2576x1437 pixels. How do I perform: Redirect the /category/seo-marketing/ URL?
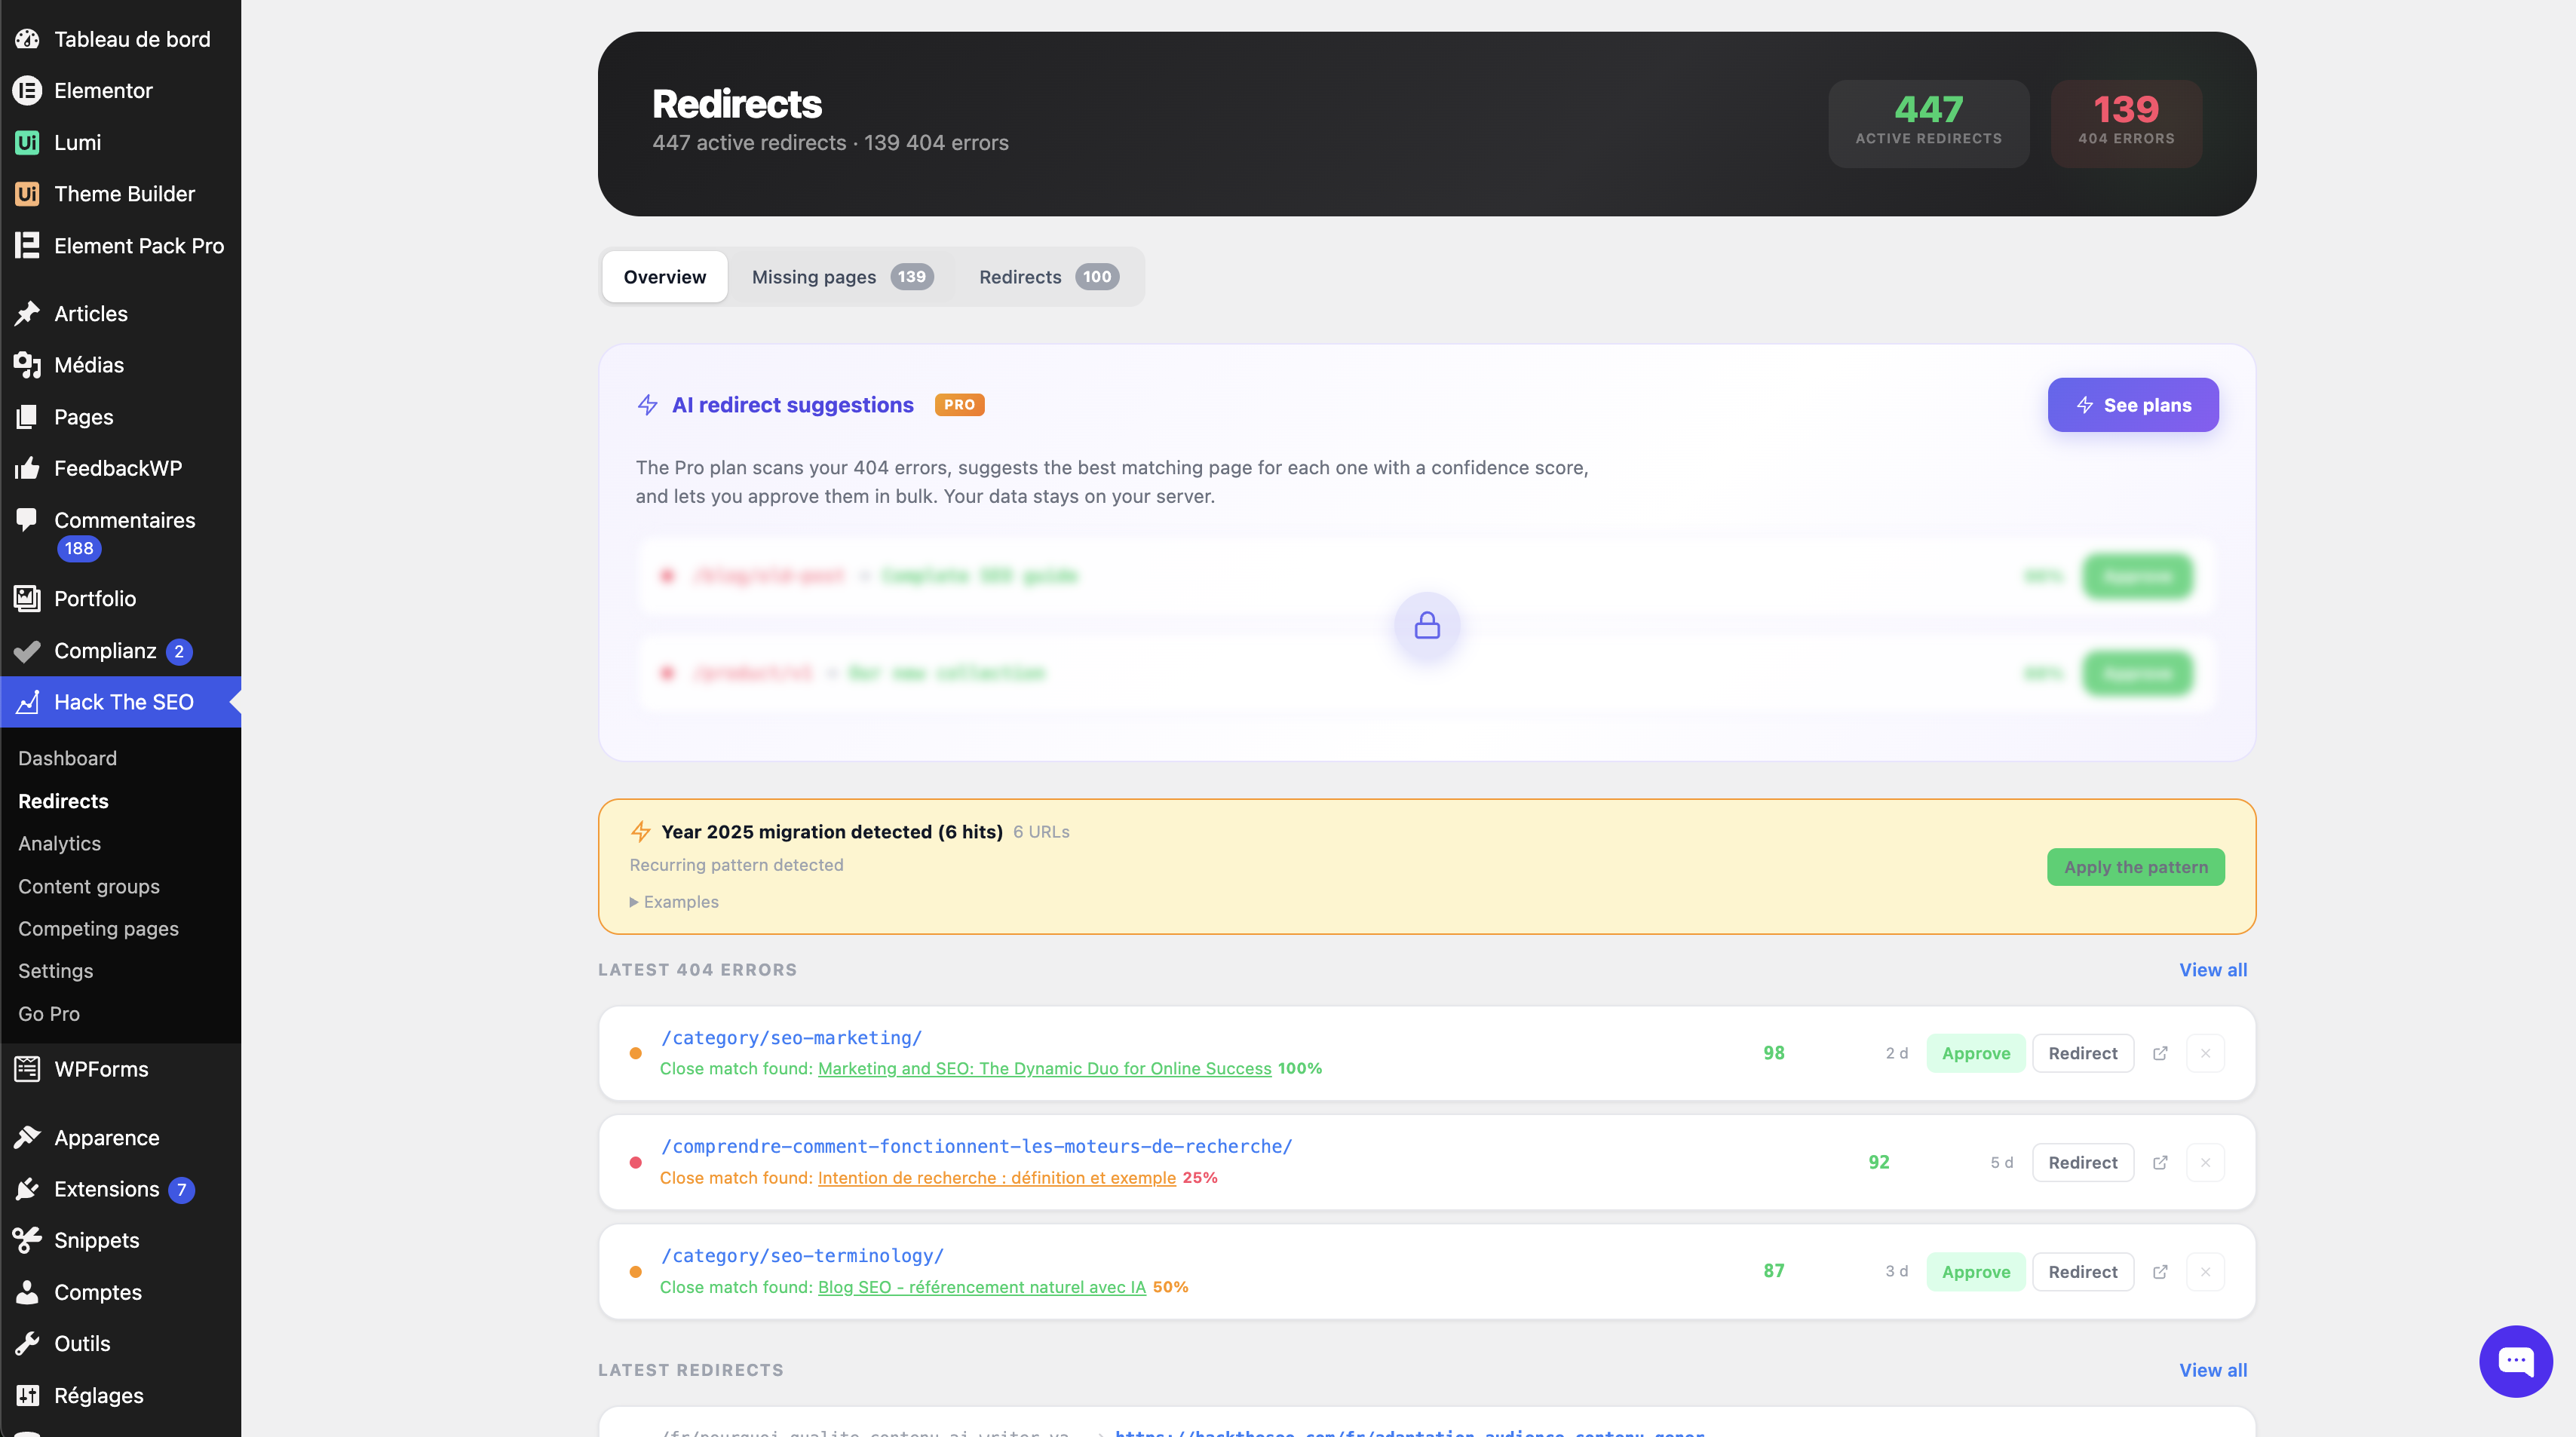(x=2083, y=1053)
